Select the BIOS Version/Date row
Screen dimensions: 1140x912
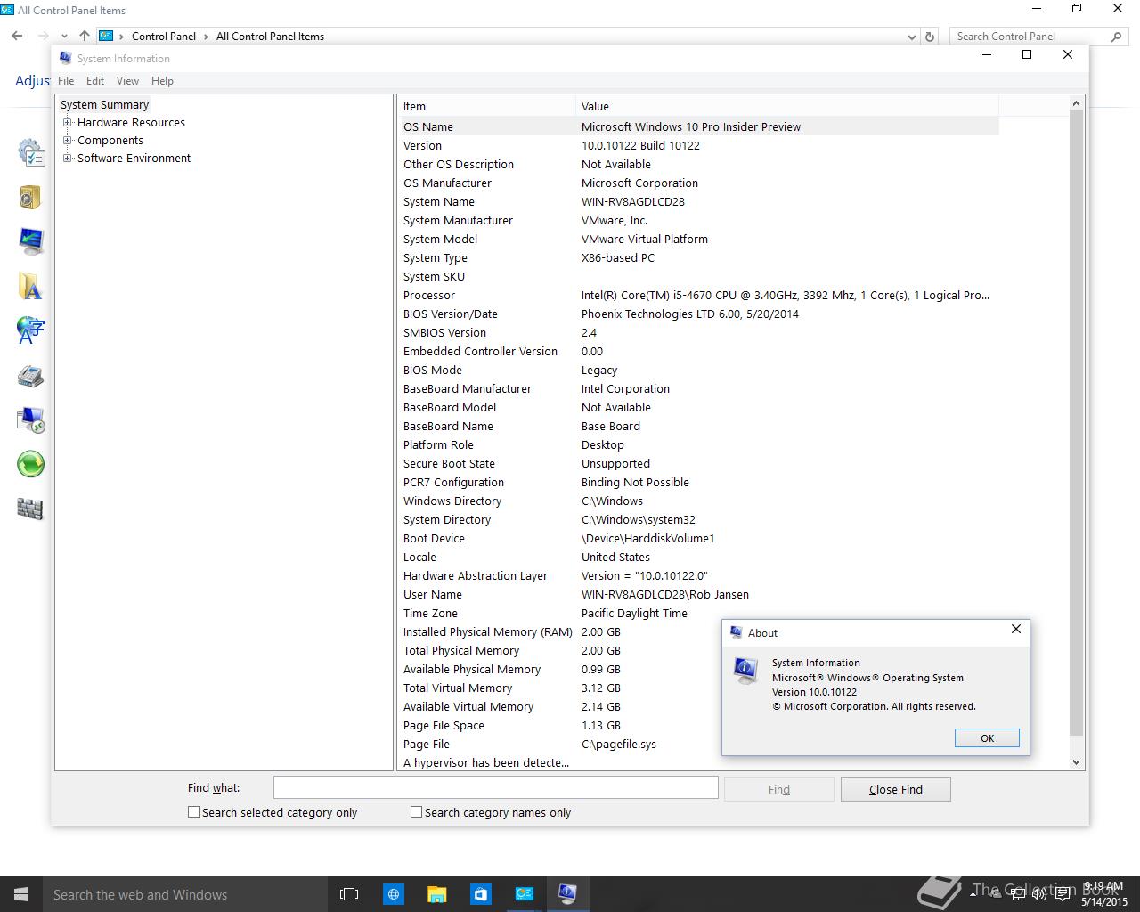point(698,313)
